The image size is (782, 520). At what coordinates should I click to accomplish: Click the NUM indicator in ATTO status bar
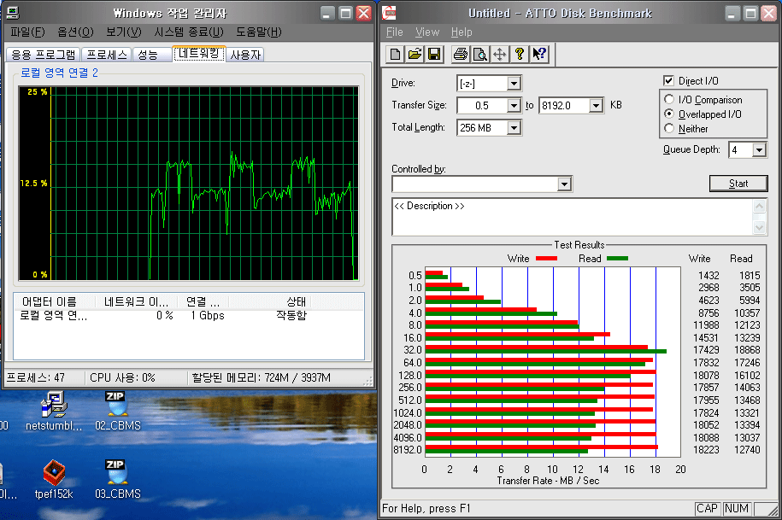click(737, 509)
